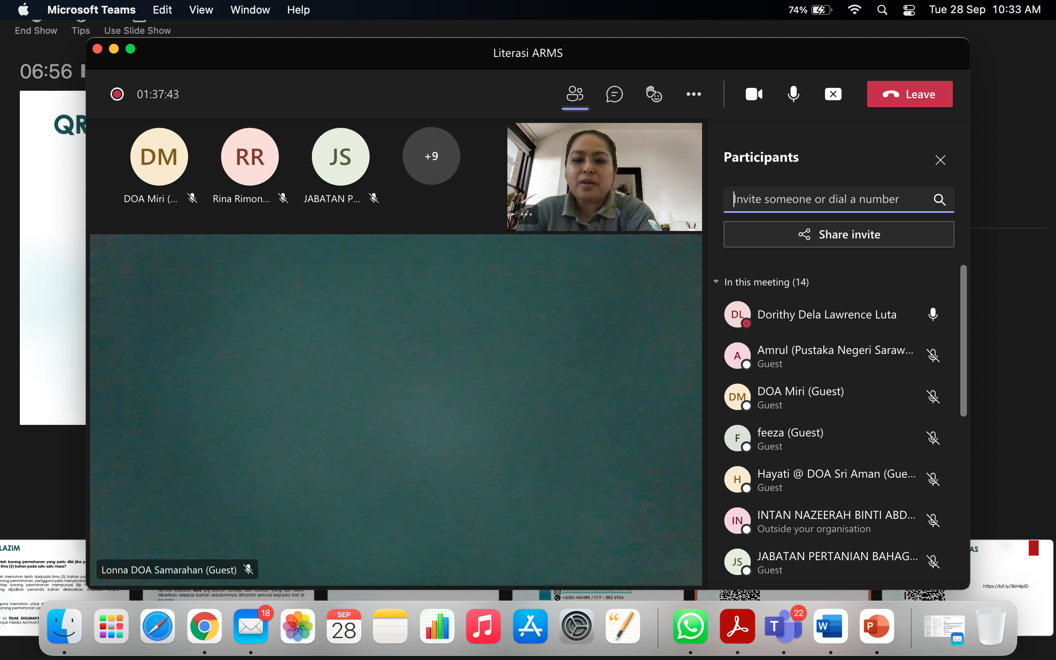Click Use Slide Show in PowerPoint
1056x660 pixels.
(137, 31)
